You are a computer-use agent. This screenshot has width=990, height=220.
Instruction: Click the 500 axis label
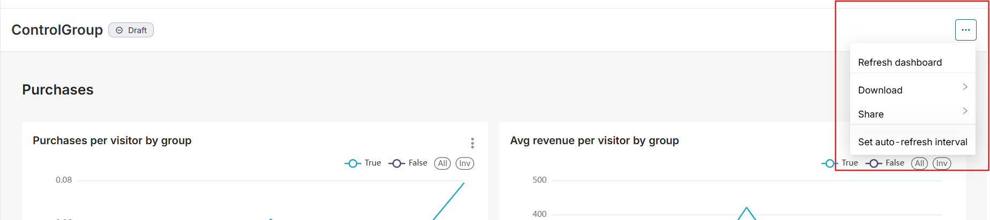click(539, 180)
